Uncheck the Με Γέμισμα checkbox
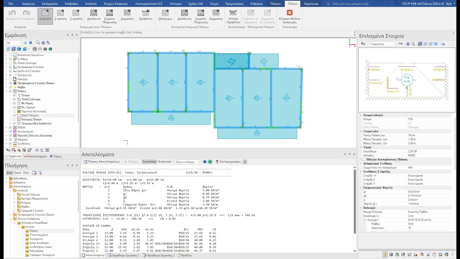Image resolution: width=460 pixels, height=259 pixels. [14, 107]
